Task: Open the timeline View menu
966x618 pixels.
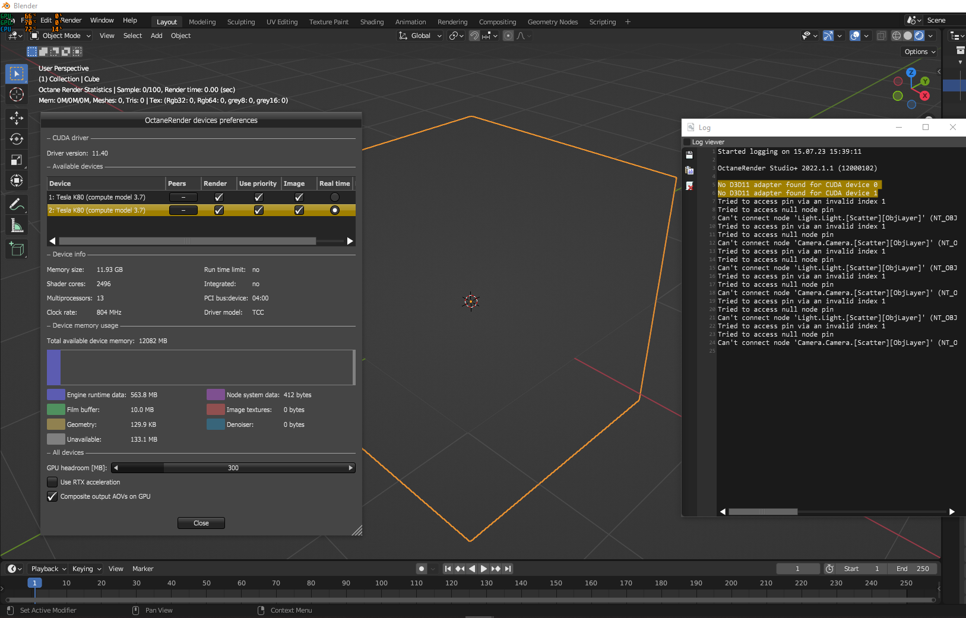Action: point(116,569)
